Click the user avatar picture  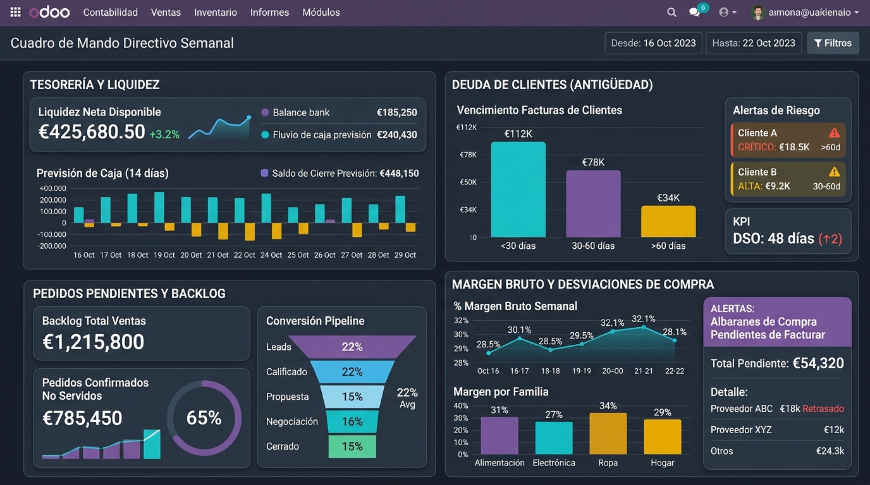point(757,12)
